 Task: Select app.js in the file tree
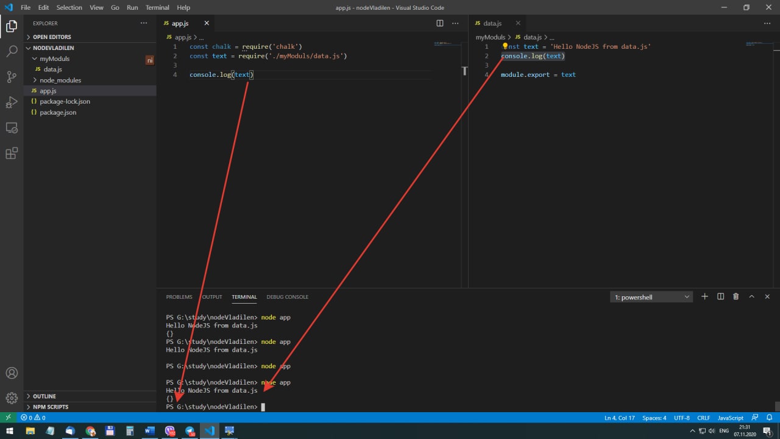coord(90,91)
